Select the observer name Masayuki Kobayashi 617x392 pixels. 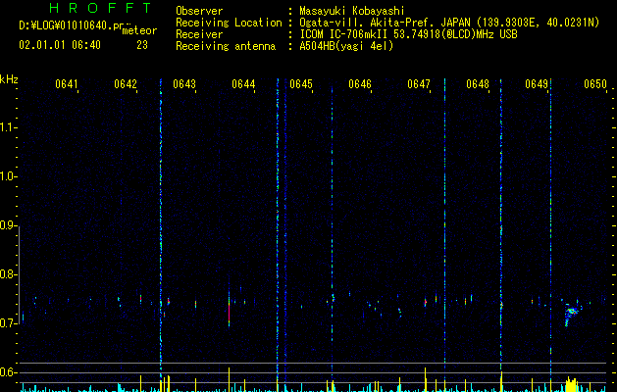[352, 11]
